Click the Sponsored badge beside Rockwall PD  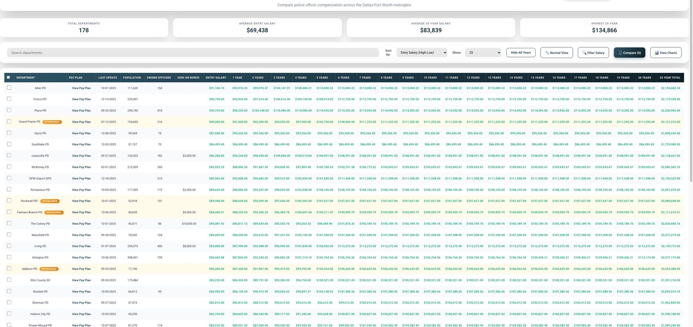click(50, 201)
